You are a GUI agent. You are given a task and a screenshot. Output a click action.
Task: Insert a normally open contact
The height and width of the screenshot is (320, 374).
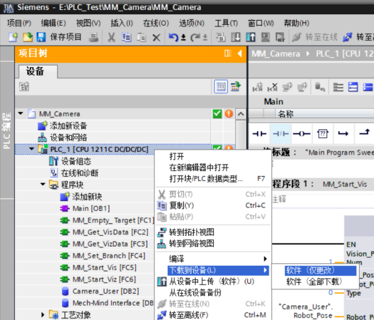tap(259, 133)
